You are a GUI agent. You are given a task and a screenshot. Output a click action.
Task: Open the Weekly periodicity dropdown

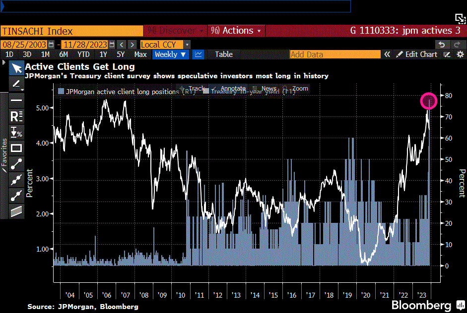pos(170,54)
